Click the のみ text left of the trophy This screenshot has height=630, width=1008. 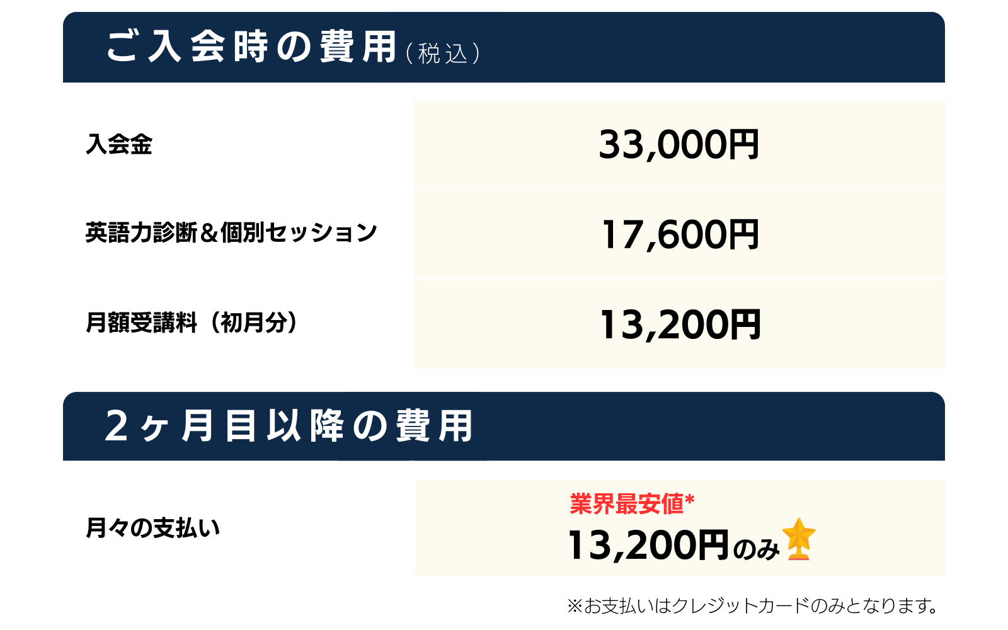756,549
